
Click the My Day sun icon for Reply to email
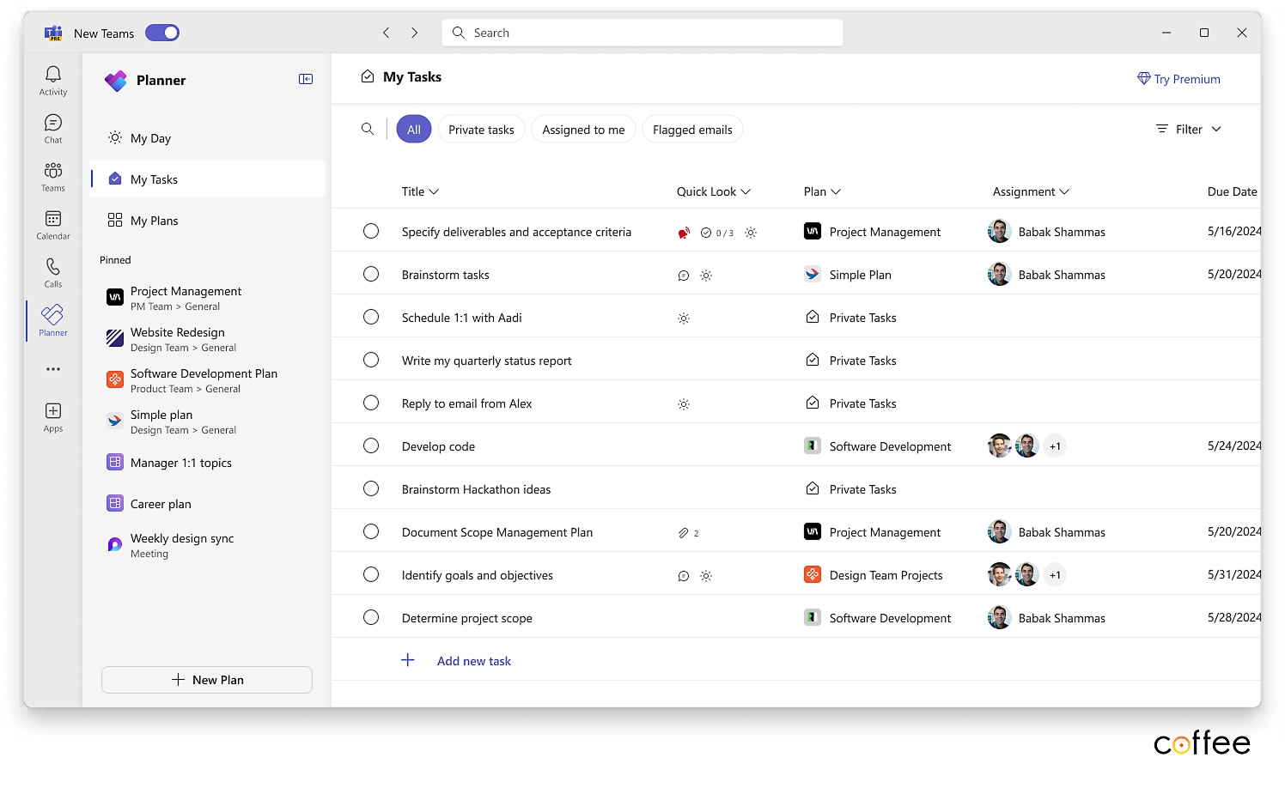[684, 404]
